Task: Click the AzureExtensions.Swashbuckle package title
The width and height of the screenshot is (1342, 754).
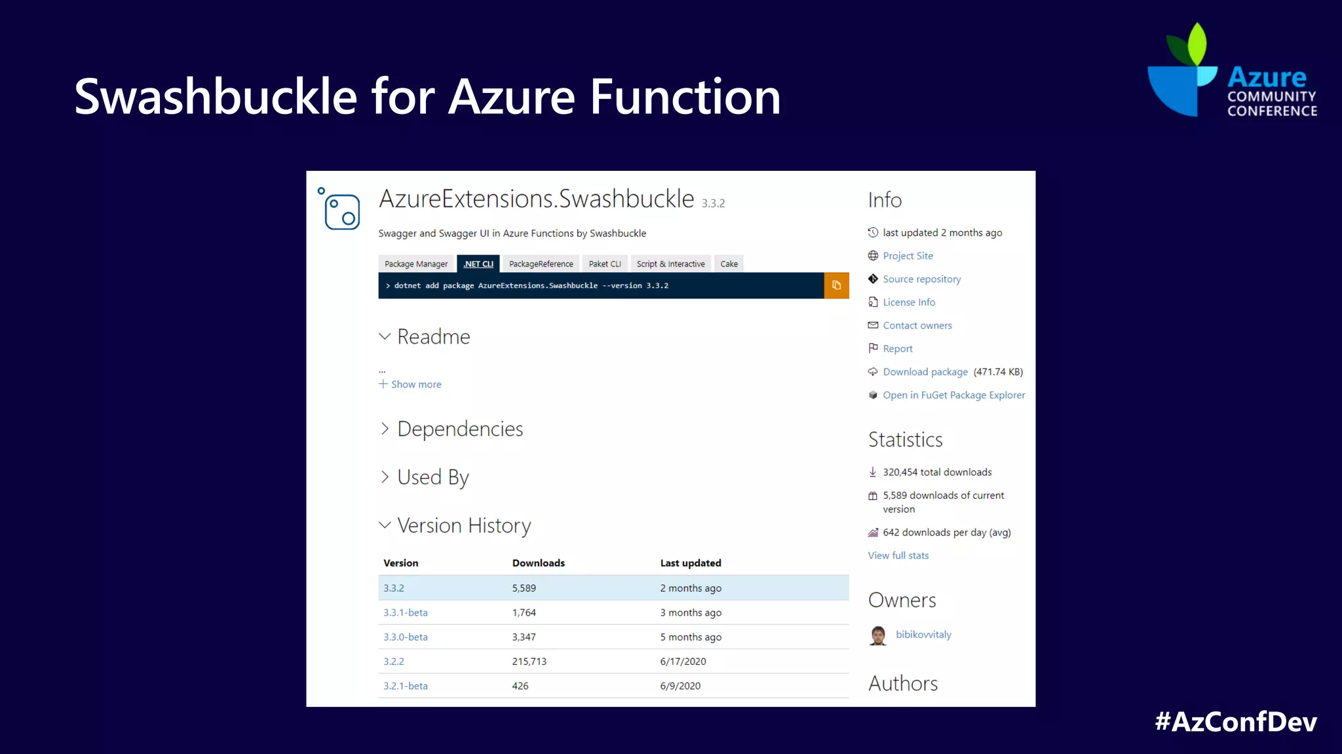Action: [537, 199]
